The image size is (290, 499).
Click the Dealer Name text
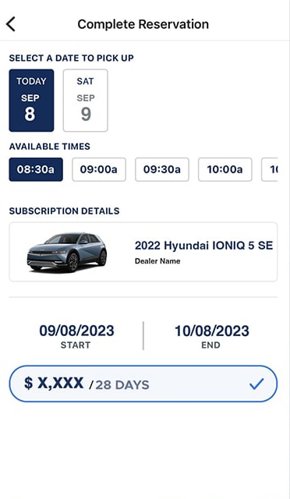point(157,261)
